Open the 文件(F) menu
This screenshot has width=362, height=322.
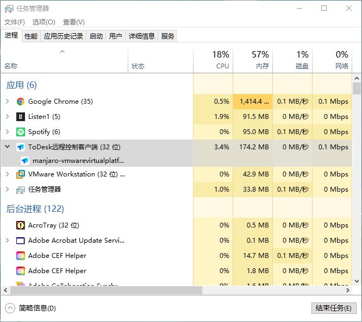click(x=14, y=22)
